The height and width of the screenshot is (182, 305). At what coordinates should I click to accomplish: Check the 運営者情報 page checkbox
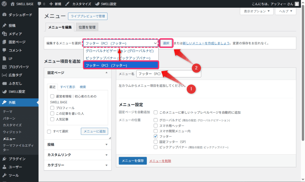point(52,96)
